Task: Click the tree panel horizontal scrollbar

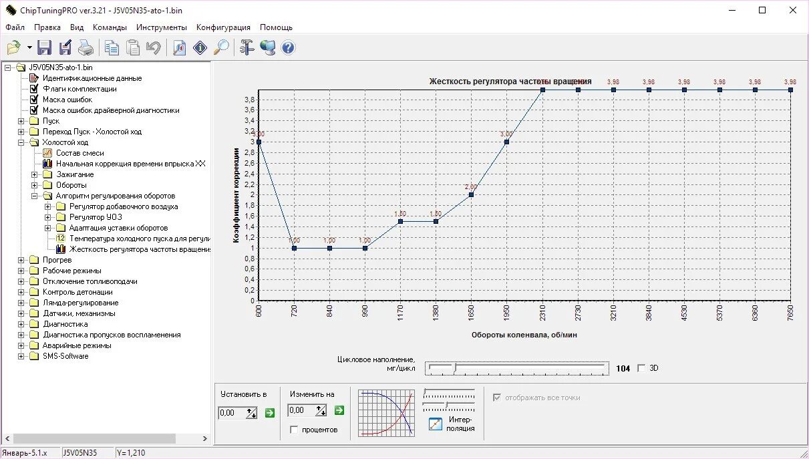Action: (106, 438)
